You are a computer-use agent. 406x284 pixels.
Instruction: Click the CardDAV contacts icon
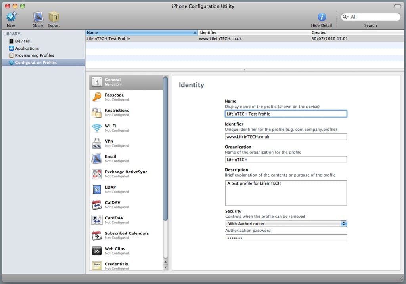97,220
